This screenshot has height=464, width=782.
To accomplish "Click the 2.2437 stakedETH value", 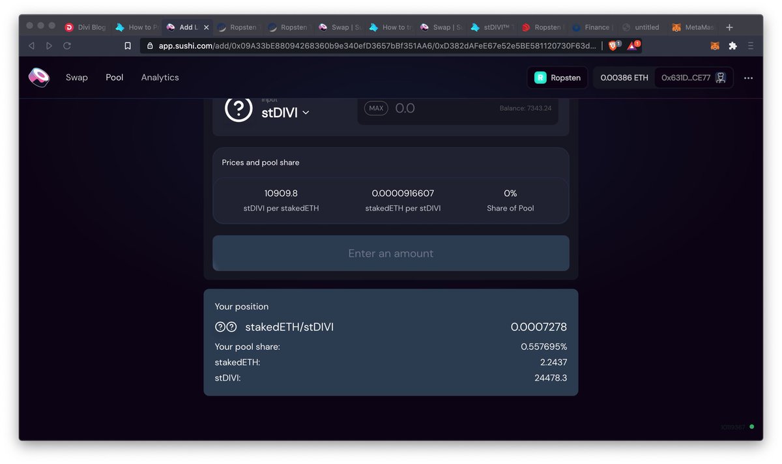I will coord(554,362).
